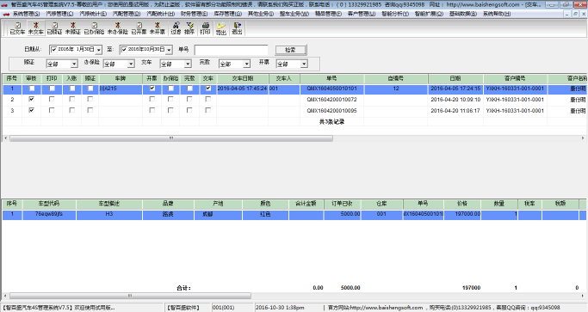Click 车型代码 header in lower table
This screenshot has height=312, width=588.
coord(49,204)
